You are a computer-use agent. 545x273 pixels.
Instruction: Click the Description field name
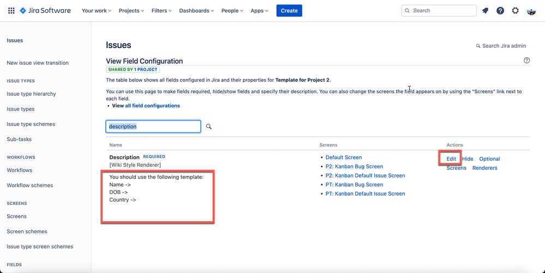[x=124, y=157]
